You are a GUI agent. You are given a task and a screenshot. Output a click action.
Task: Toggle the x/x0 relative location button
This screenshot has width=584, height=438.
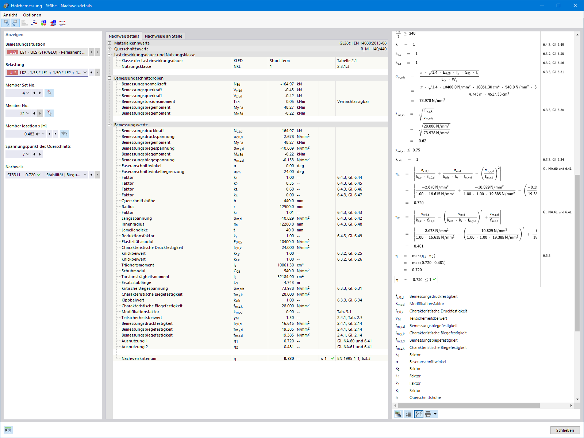pos(64,134)
